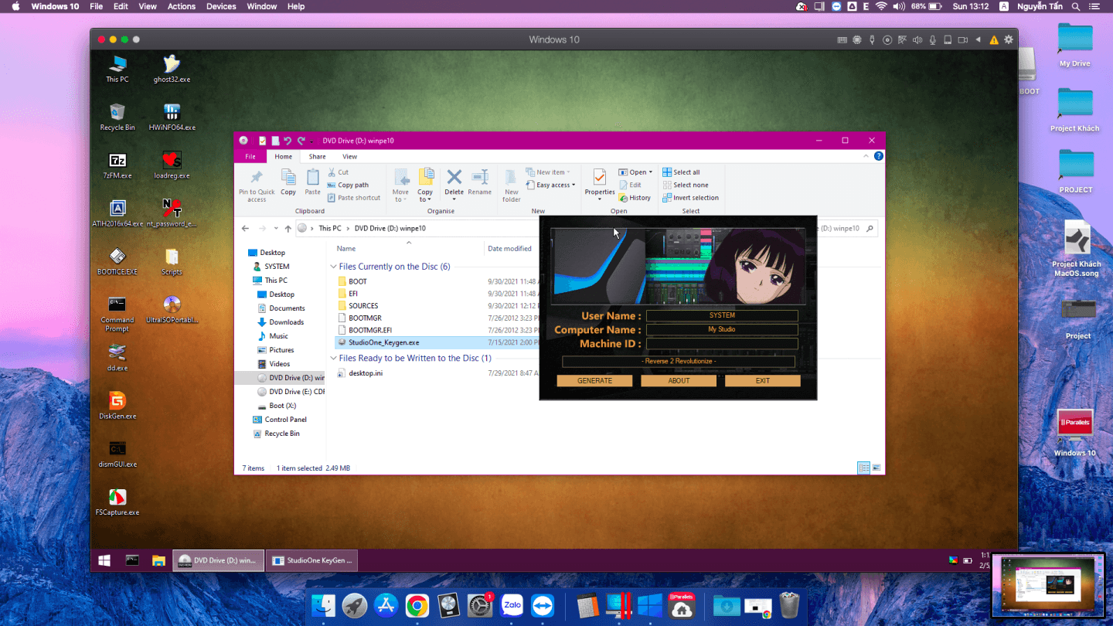The image size is (1113, 626).
Task: Select UltraISOPortable desktop icon
Action: (x=172, y=309)
